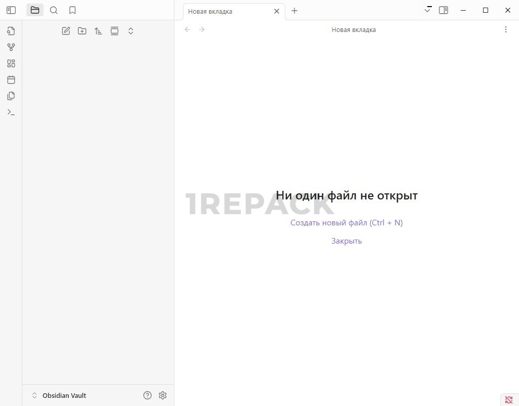This screenshot has width=519, height=406.
Task: Open Obsidian Vault switcher
Action: pos(59,395)
